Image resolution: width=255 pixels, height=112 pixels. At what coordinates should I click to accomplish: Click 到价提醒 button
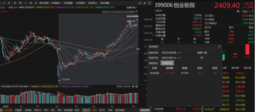(x=105, y=3)
